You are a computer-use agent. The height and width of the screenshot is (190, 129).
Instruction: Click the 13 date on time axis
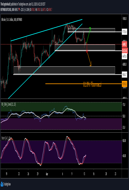pyautogui.click(x=84, y=174)
